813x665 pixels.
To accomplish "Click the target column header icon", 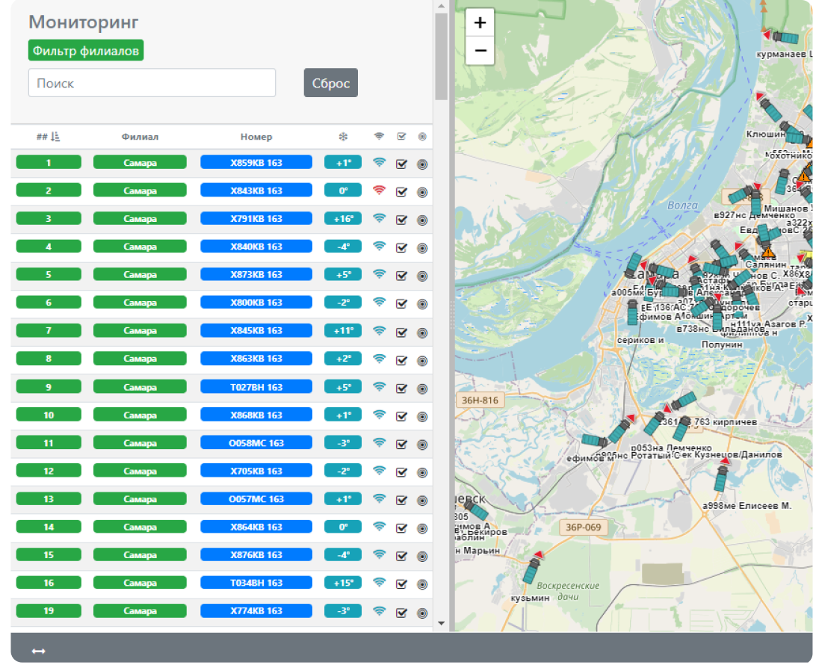I will pyautogui.click(x=422, y=136).
